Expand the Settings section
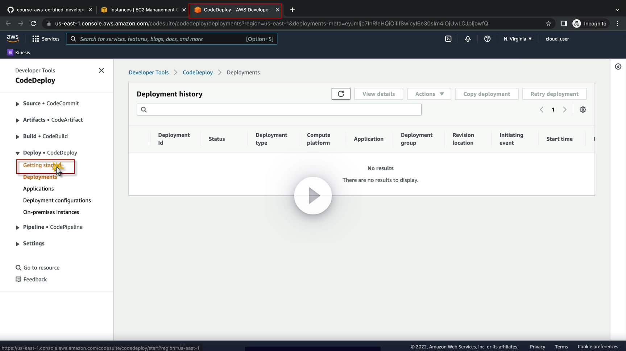Screen dimensions: 626x351 click(x=17, y=244)
